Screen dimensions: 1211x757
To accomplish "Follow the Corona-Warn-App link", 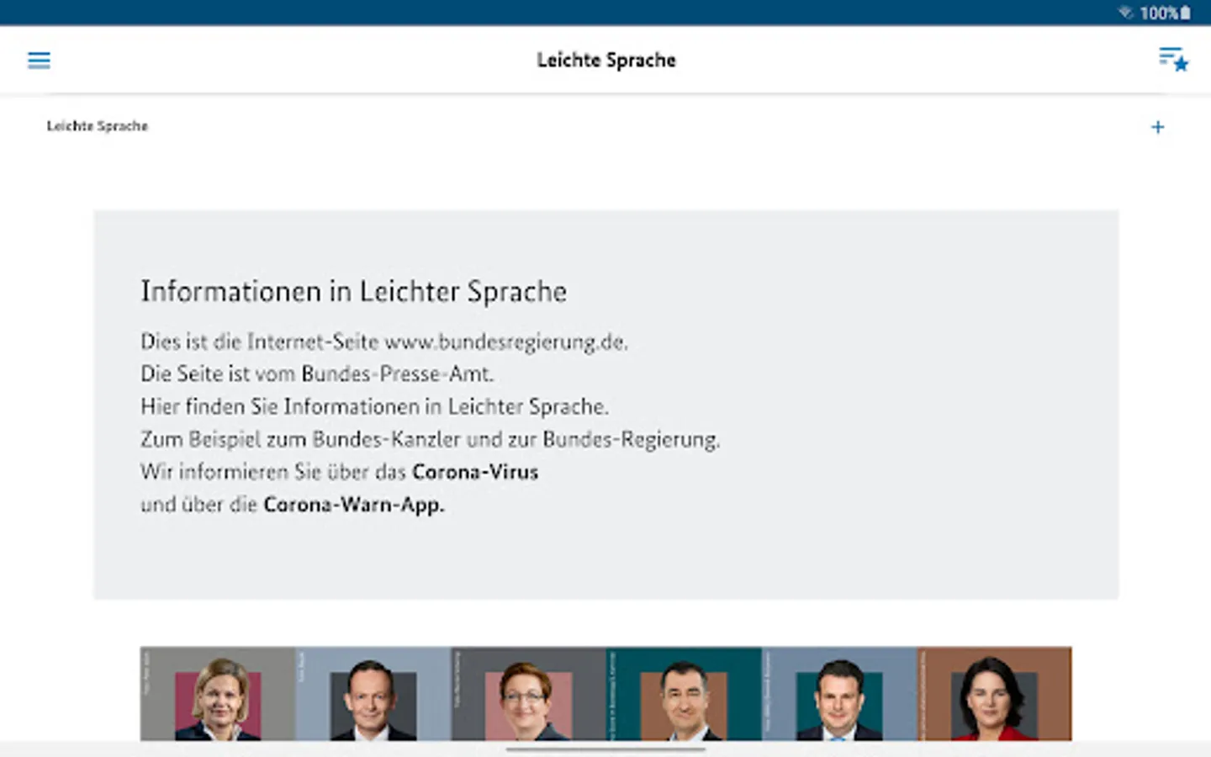I will coord(353,505).
